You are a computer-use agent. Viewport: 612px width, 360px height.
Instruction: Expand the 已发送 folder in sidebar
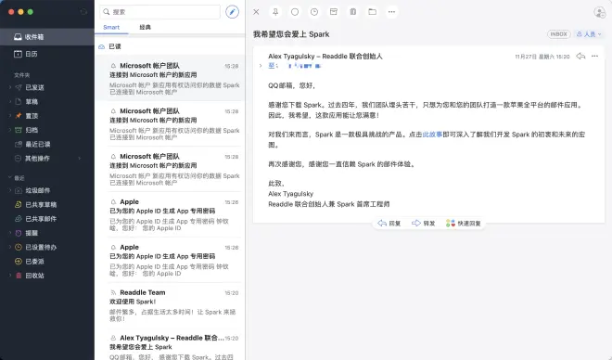pyautogui.click(x=10, y=87)
